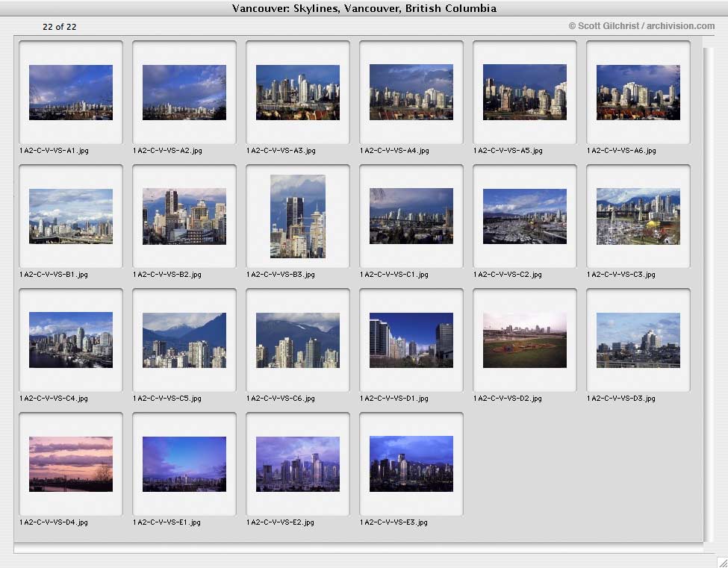Click the file name label 1A2-C-V-VS-D4.jpg
The image size is (728, 568).
coord(54,522)
